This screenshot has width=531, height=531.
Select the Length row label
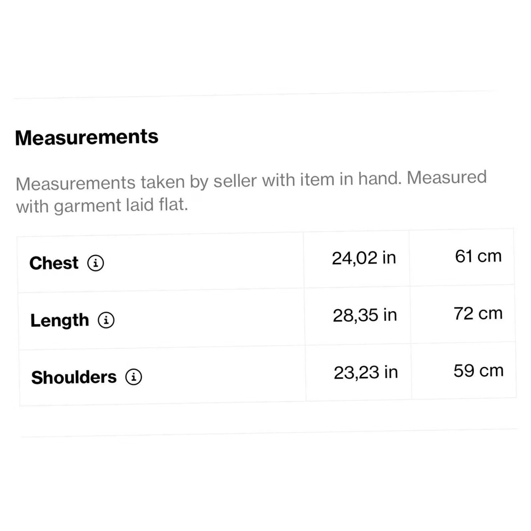pyautogui.click(x=60, y=321)
